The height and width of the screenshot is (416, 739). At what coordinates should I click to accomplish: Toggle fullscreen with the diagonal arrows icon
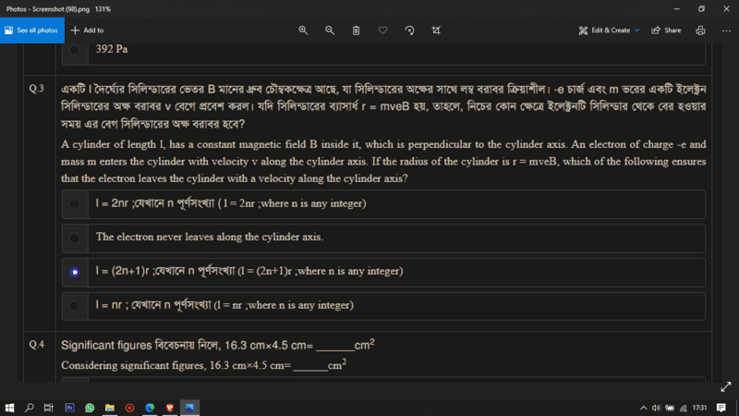726,386
